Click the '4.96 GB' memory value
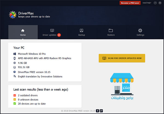 [22, 63]
